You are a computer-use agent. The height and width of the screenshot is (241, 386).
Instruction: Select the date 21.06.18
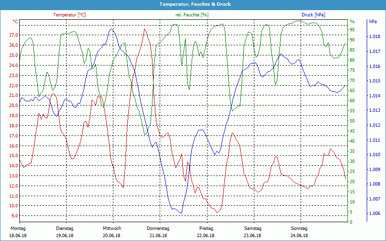point(158,236)
